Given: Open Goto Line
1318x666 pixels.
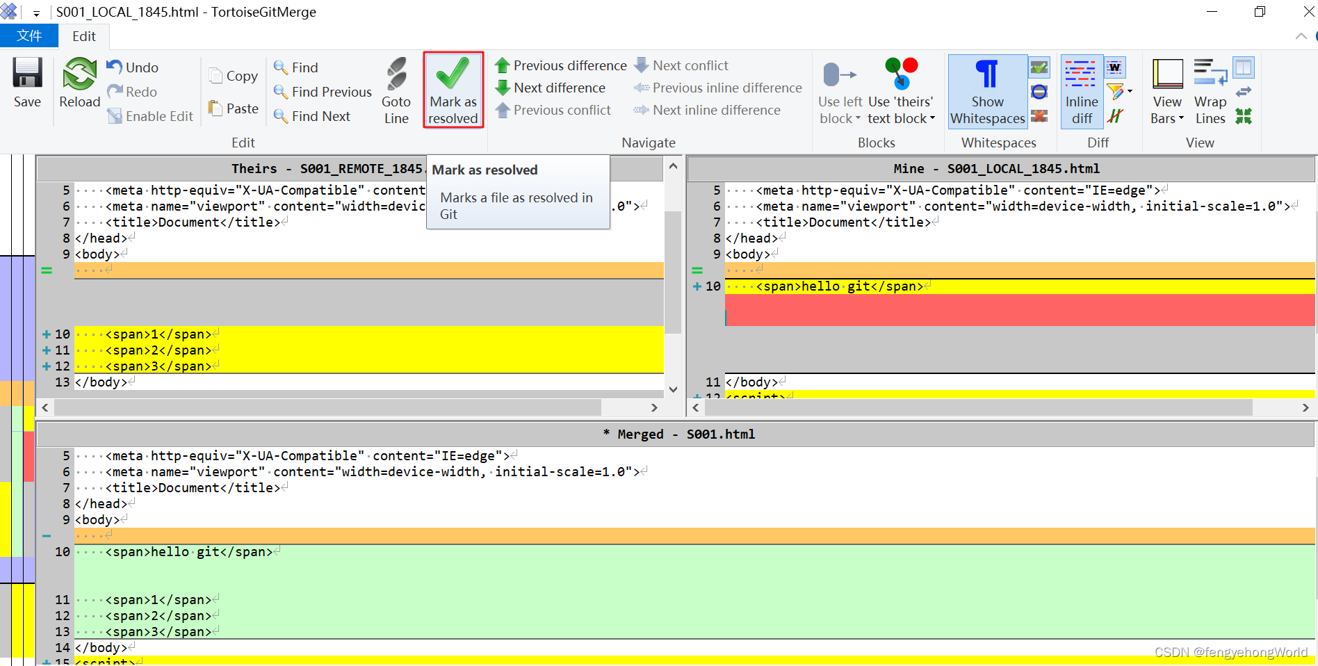Looking at the screenshot, I should (396, 91).
